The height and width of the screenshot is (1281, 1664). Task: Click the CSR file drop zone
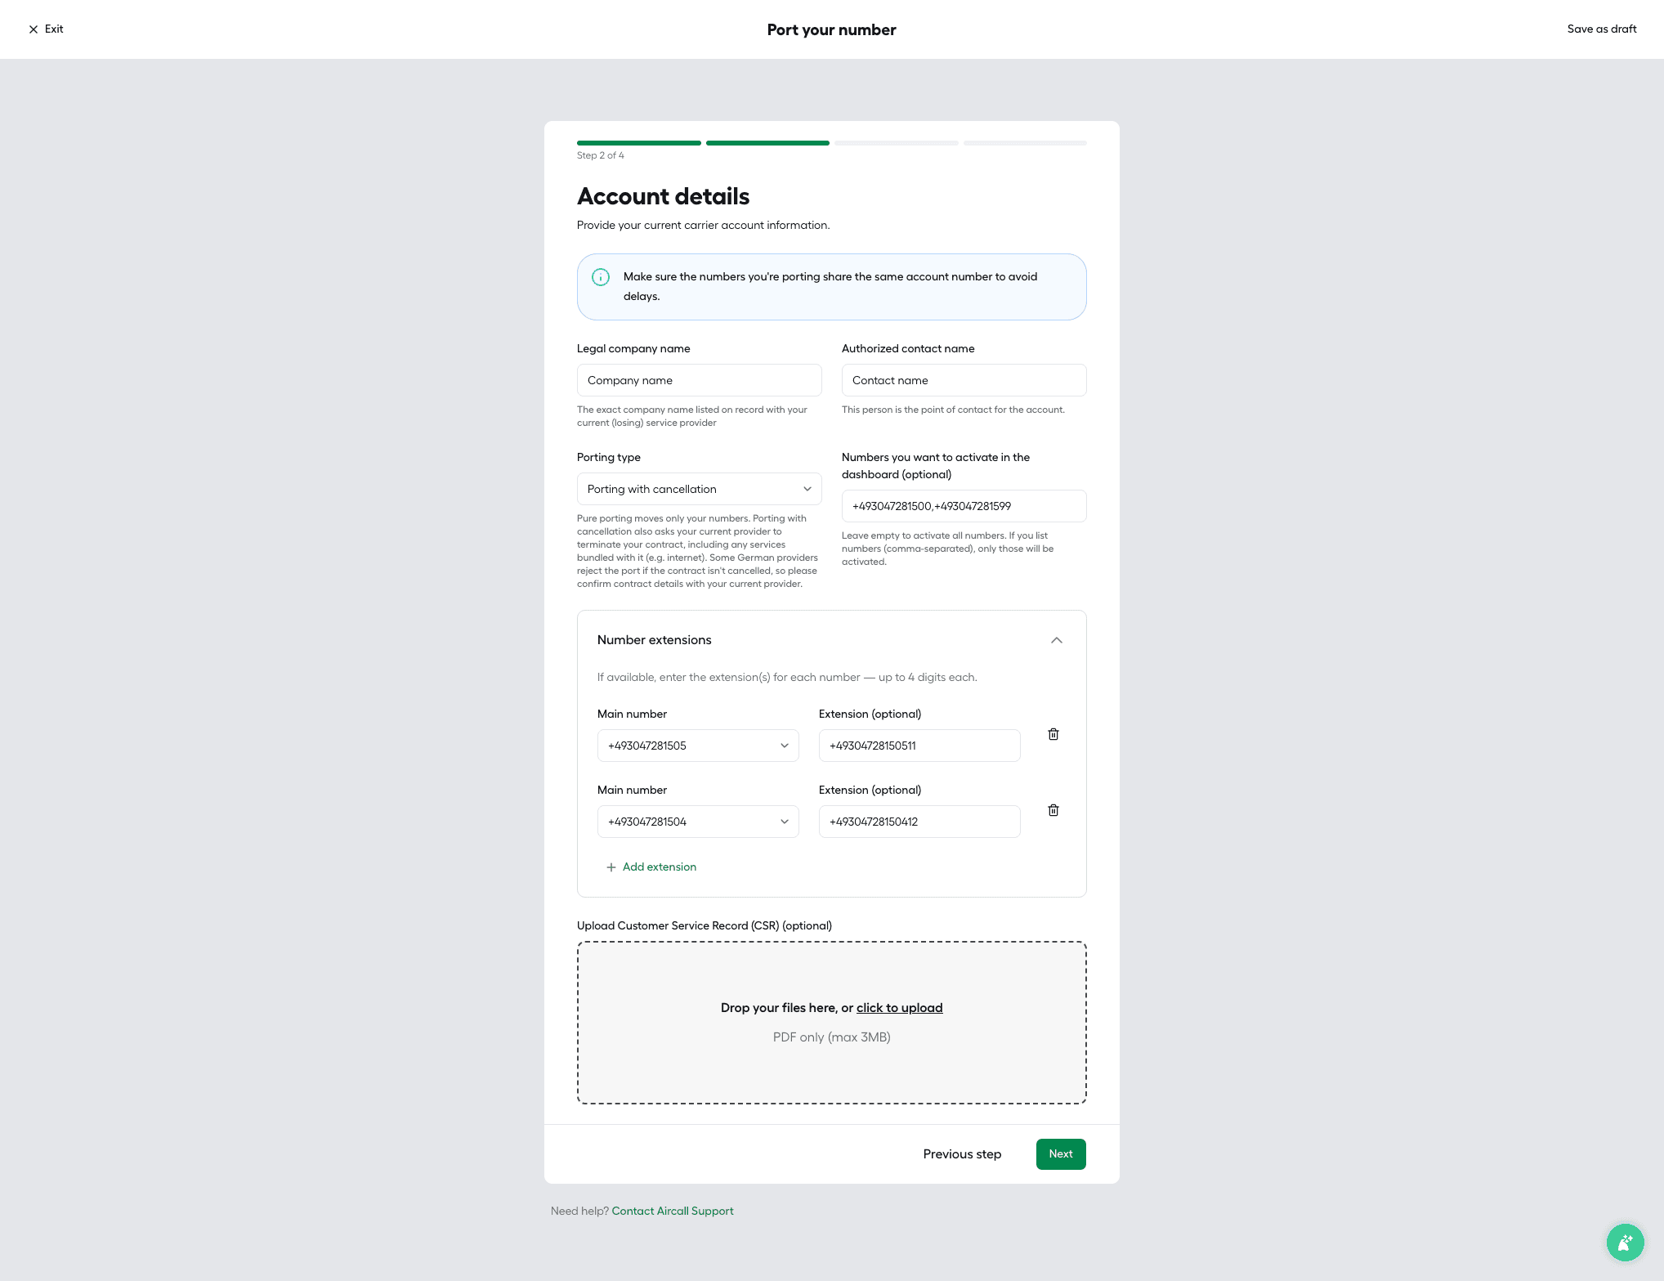832,1023
